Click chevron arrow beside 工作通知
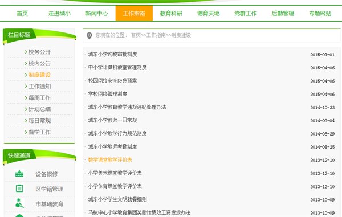 tap(26, 86)
